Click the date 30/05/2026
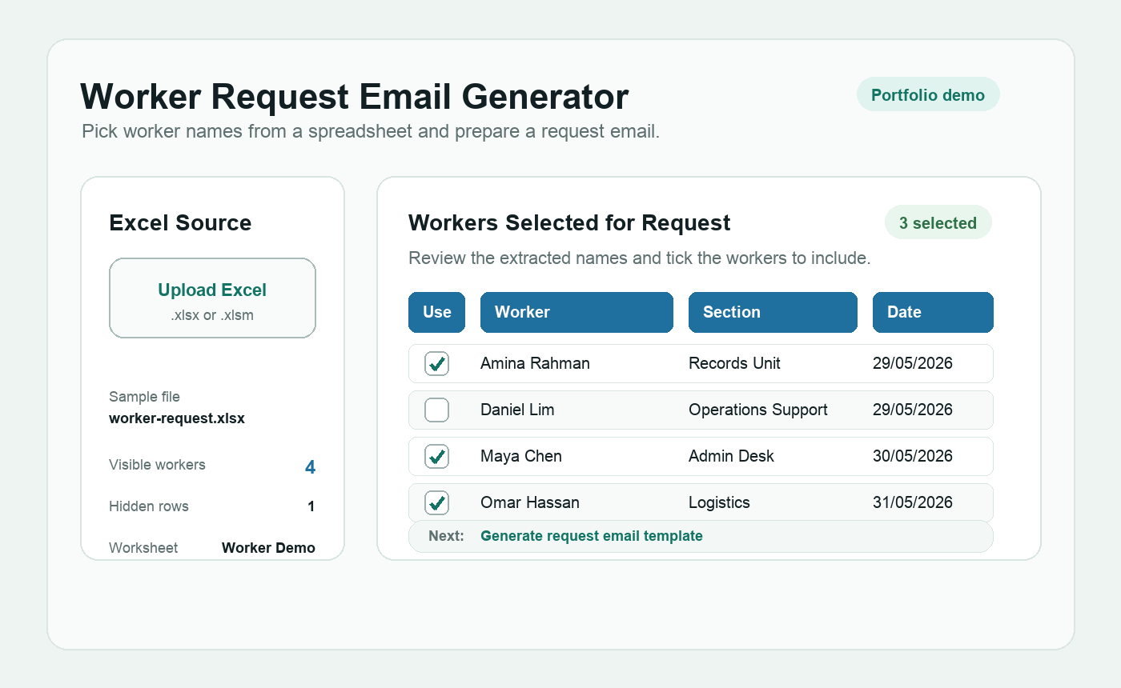 click(x=913, y=456)
